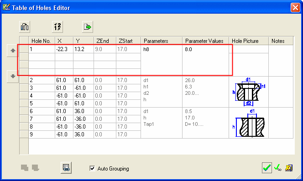The width and height of the screenshot is (303, 181).
Task: Click the yellow cancel X icon at bottom right
Action: click(289, 168)
